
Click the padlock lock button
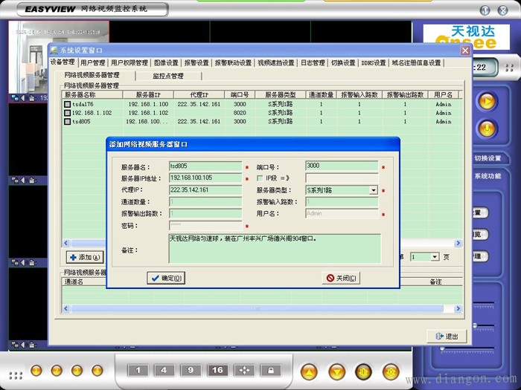[x=271, y=371]
